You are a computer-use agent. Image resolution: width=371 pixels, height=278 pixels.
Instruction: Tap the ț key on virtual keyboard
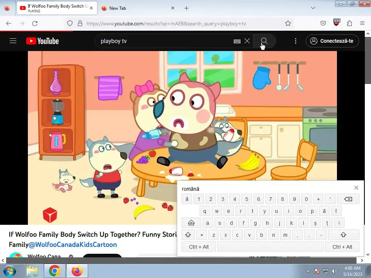click(327, 223)
